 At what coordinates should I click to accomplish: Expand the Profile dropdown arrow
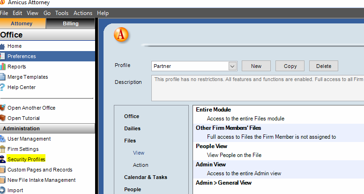[x=232, y=66]
